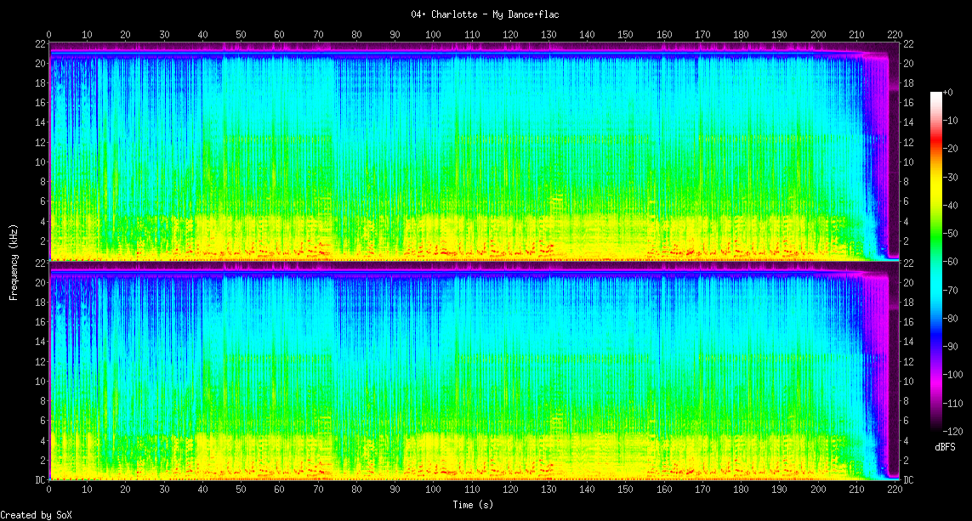Select the -120 label on the color scale
Viewport: 972px width, 521px height.
click(x=952, y=429)
